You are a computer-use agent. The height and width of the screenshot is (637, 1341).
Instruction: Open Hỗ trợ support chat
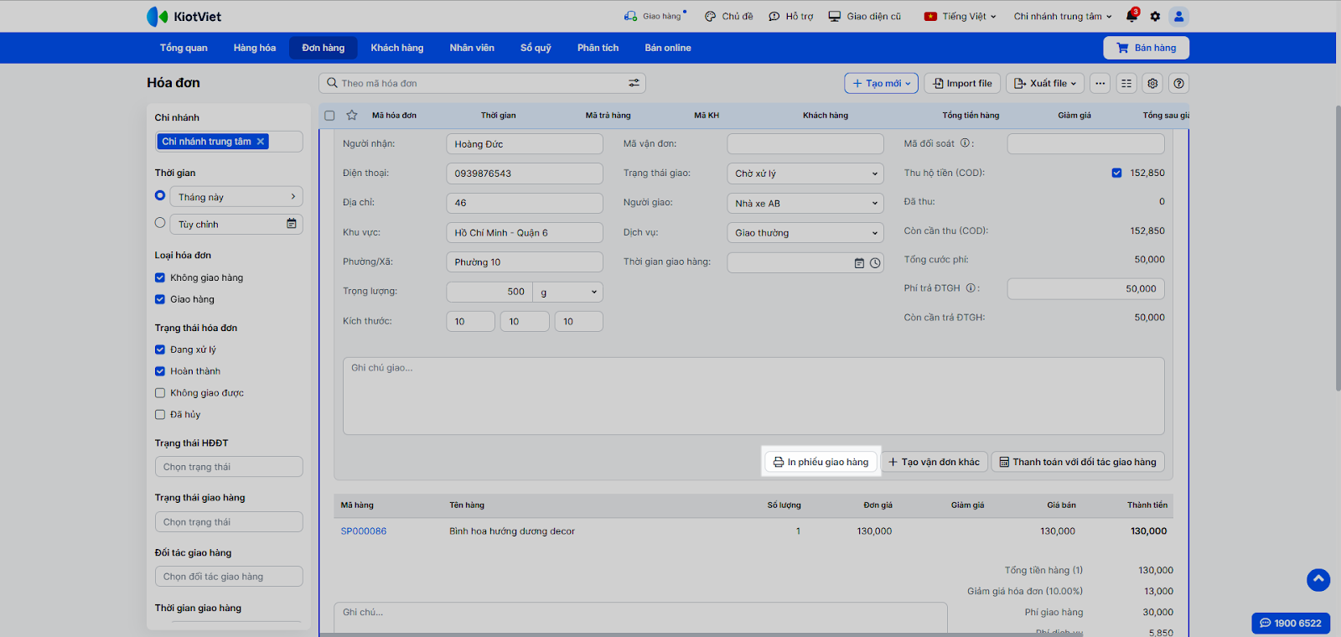click(x=790, y=16)
